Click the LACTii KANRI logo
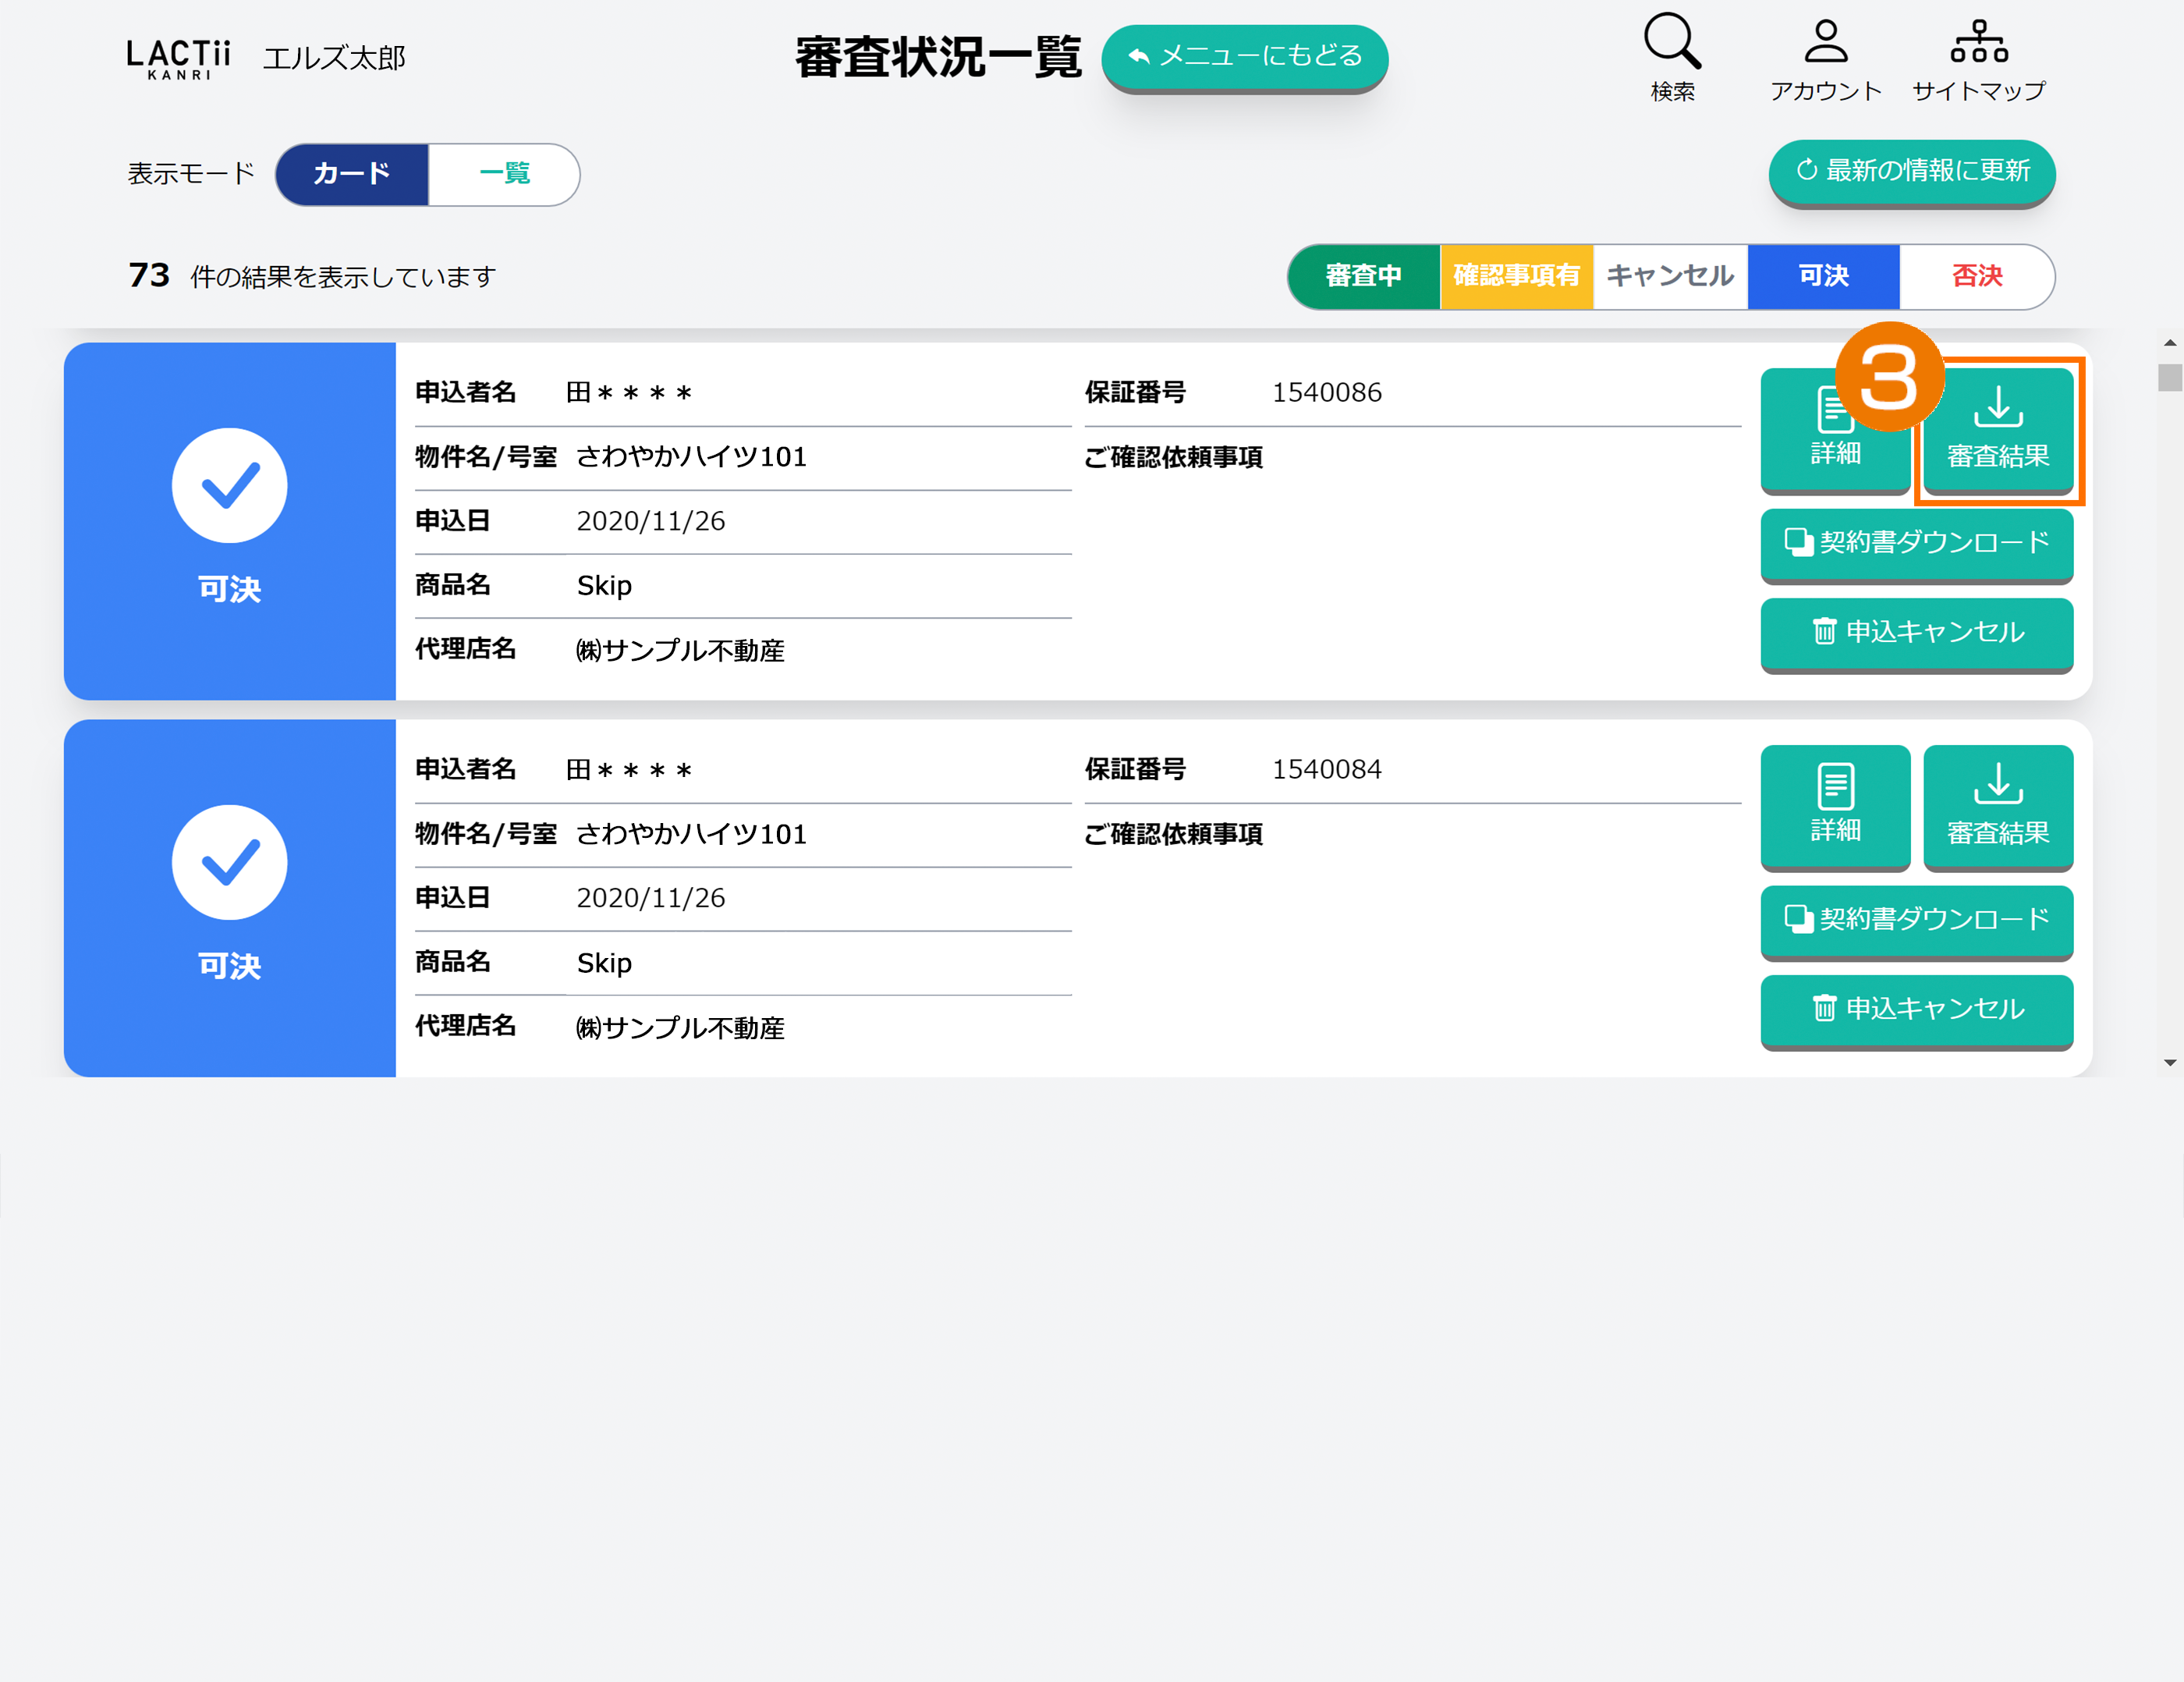The width and height of the screenshot is (2184, 1682). (179, 58)
